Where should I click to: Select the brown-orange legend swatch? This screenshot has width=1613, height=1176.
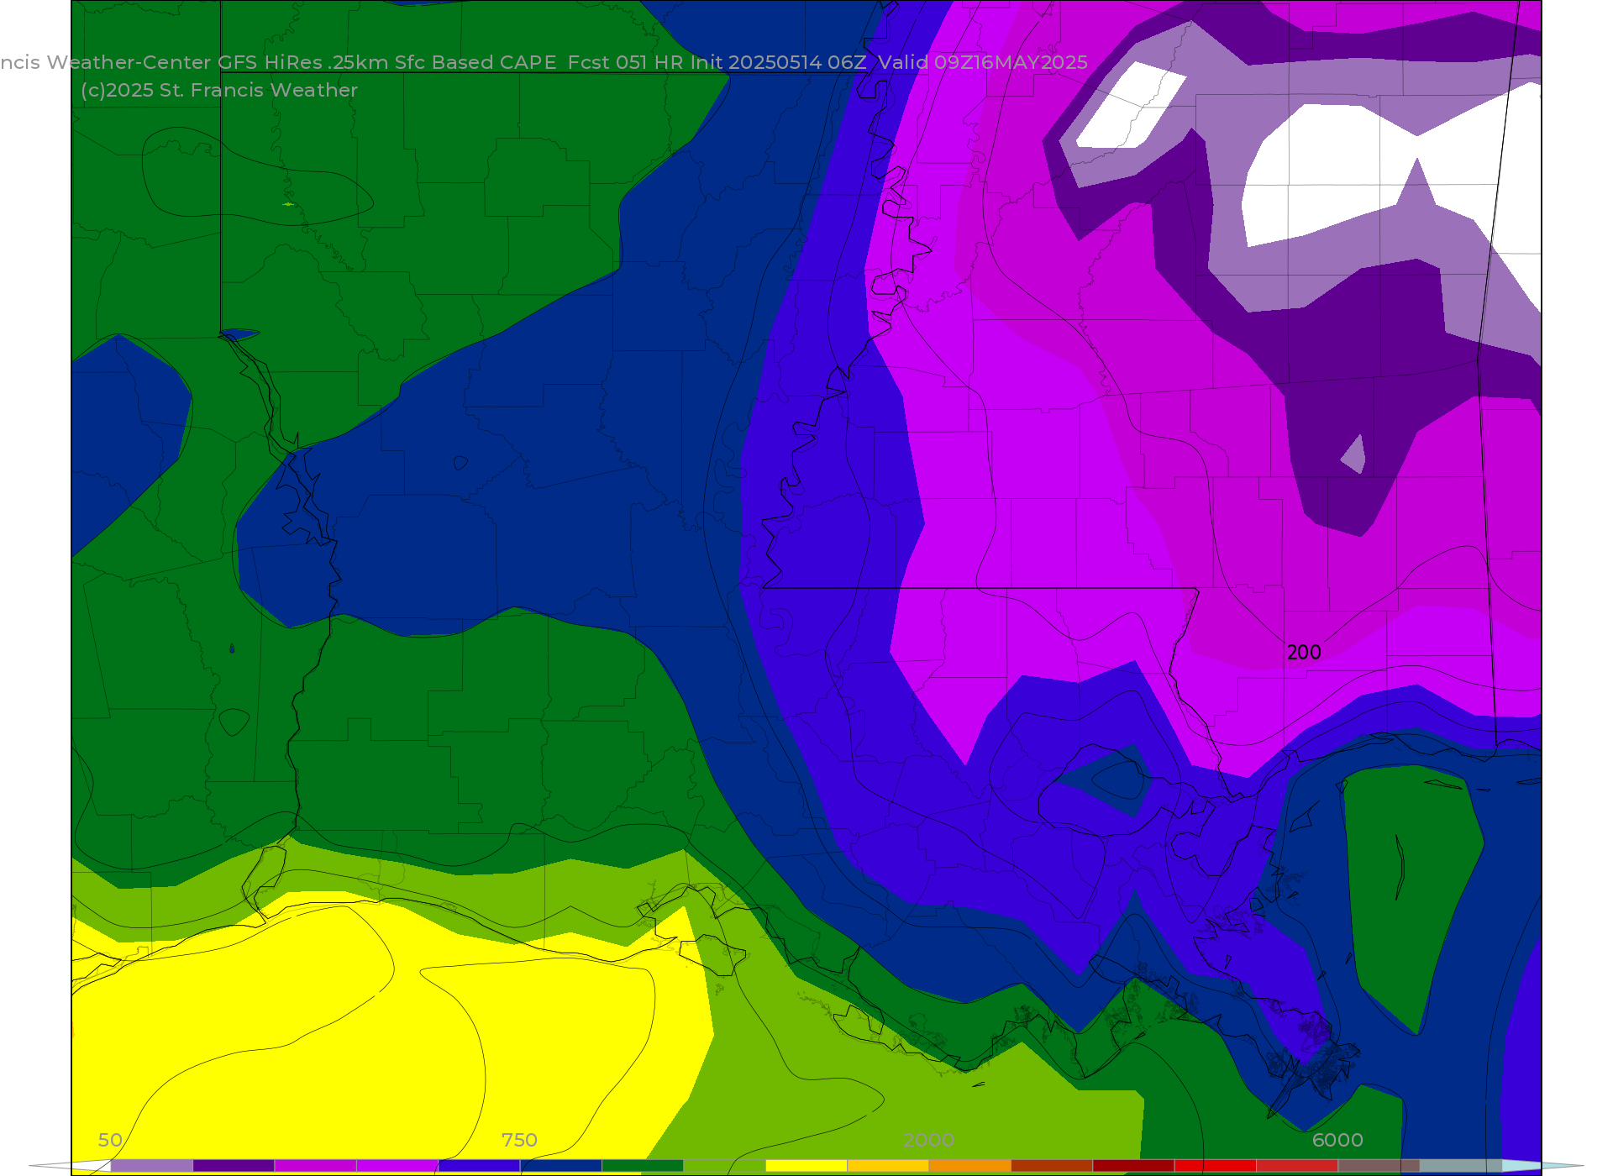1052,1166
